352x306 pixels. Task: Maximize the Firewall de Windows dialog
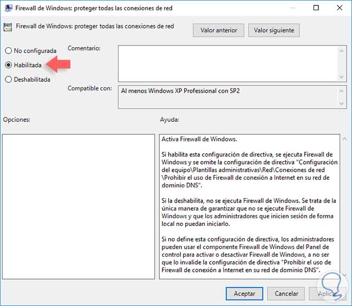tap(316, 8)
